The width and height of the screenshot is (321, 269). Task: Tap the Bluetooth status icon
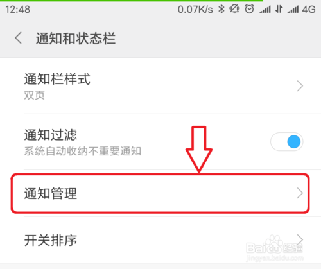click(x=221, y=9)
